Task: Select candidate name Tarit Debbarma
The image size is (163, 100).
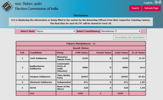Action: pyautogui.click(x=38, y=58)
